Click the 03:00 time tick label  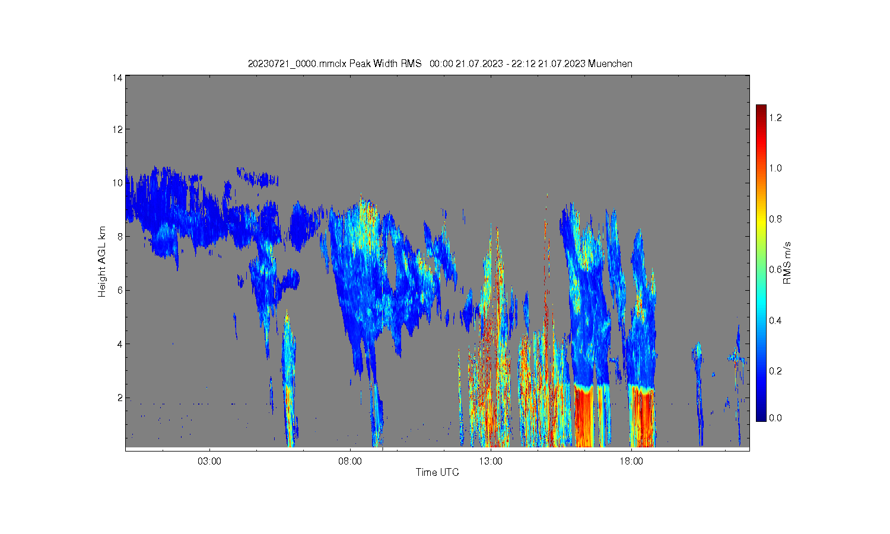tap(209, 461)
